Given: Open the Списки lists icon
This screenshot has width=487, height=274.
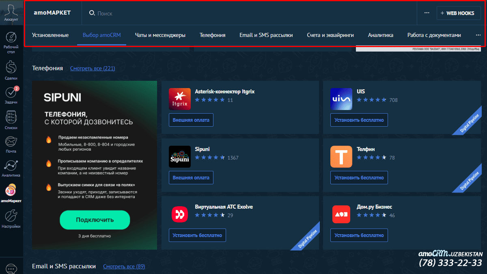Looking at the screenshot, I should pos(11,117).
